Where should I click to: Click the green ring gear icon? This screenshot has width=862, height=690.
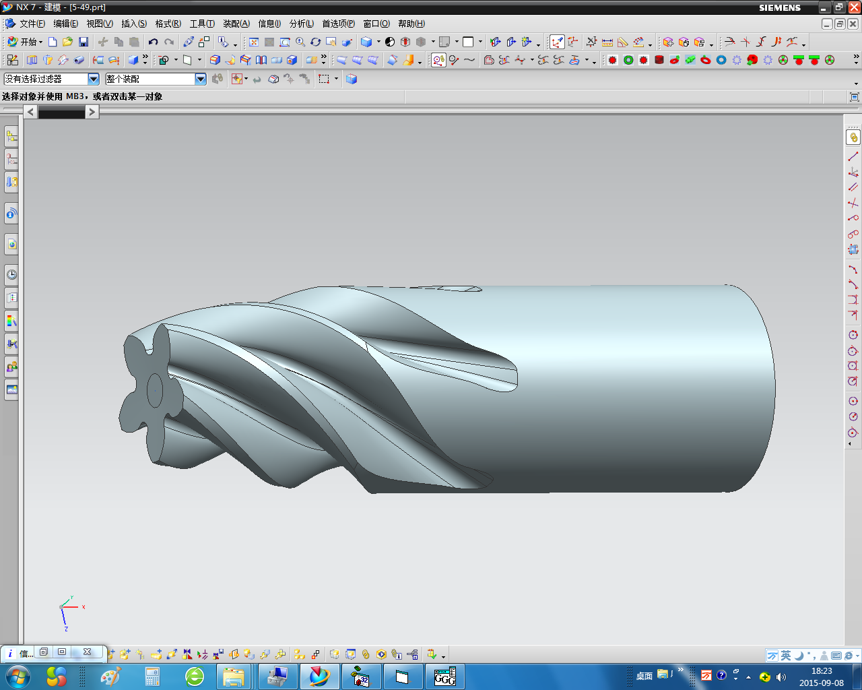(x=628, y=60)
